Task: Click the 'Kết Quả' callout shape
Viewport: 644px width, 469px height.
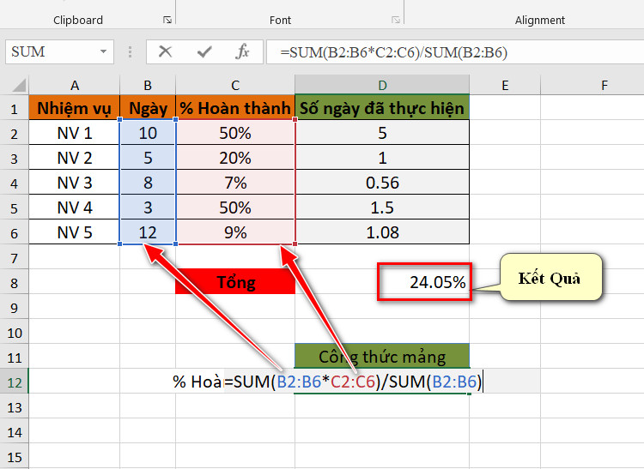Action: click(x=550, y=278)
